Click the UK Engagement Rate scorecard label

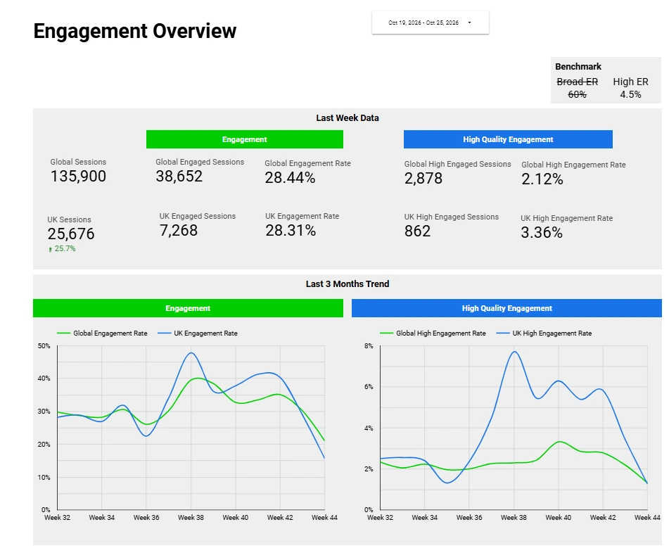(x=302, y=216)
